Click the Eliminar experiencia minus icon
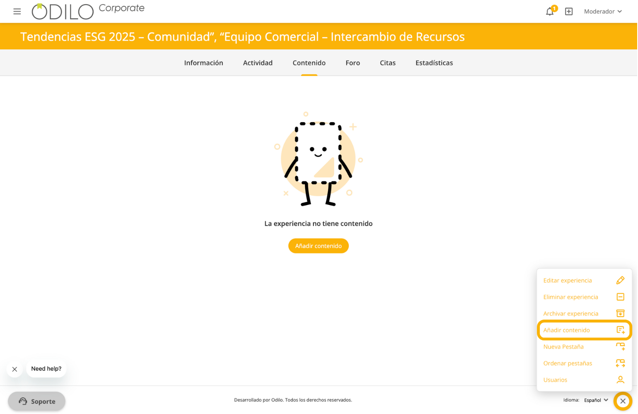 (x=620, y=297)
